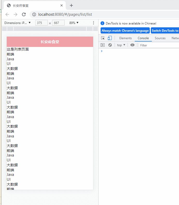Click the height input field showing 667
This screenshot has height=205, width=179.
(58, 23)
